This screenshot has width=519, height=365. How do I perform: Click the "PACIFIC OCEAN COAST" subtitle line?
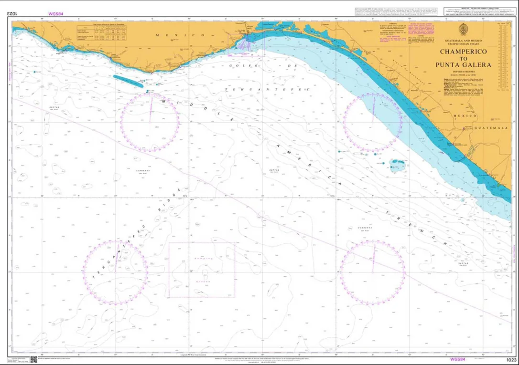pyautogui.click(x=463, y=43)
